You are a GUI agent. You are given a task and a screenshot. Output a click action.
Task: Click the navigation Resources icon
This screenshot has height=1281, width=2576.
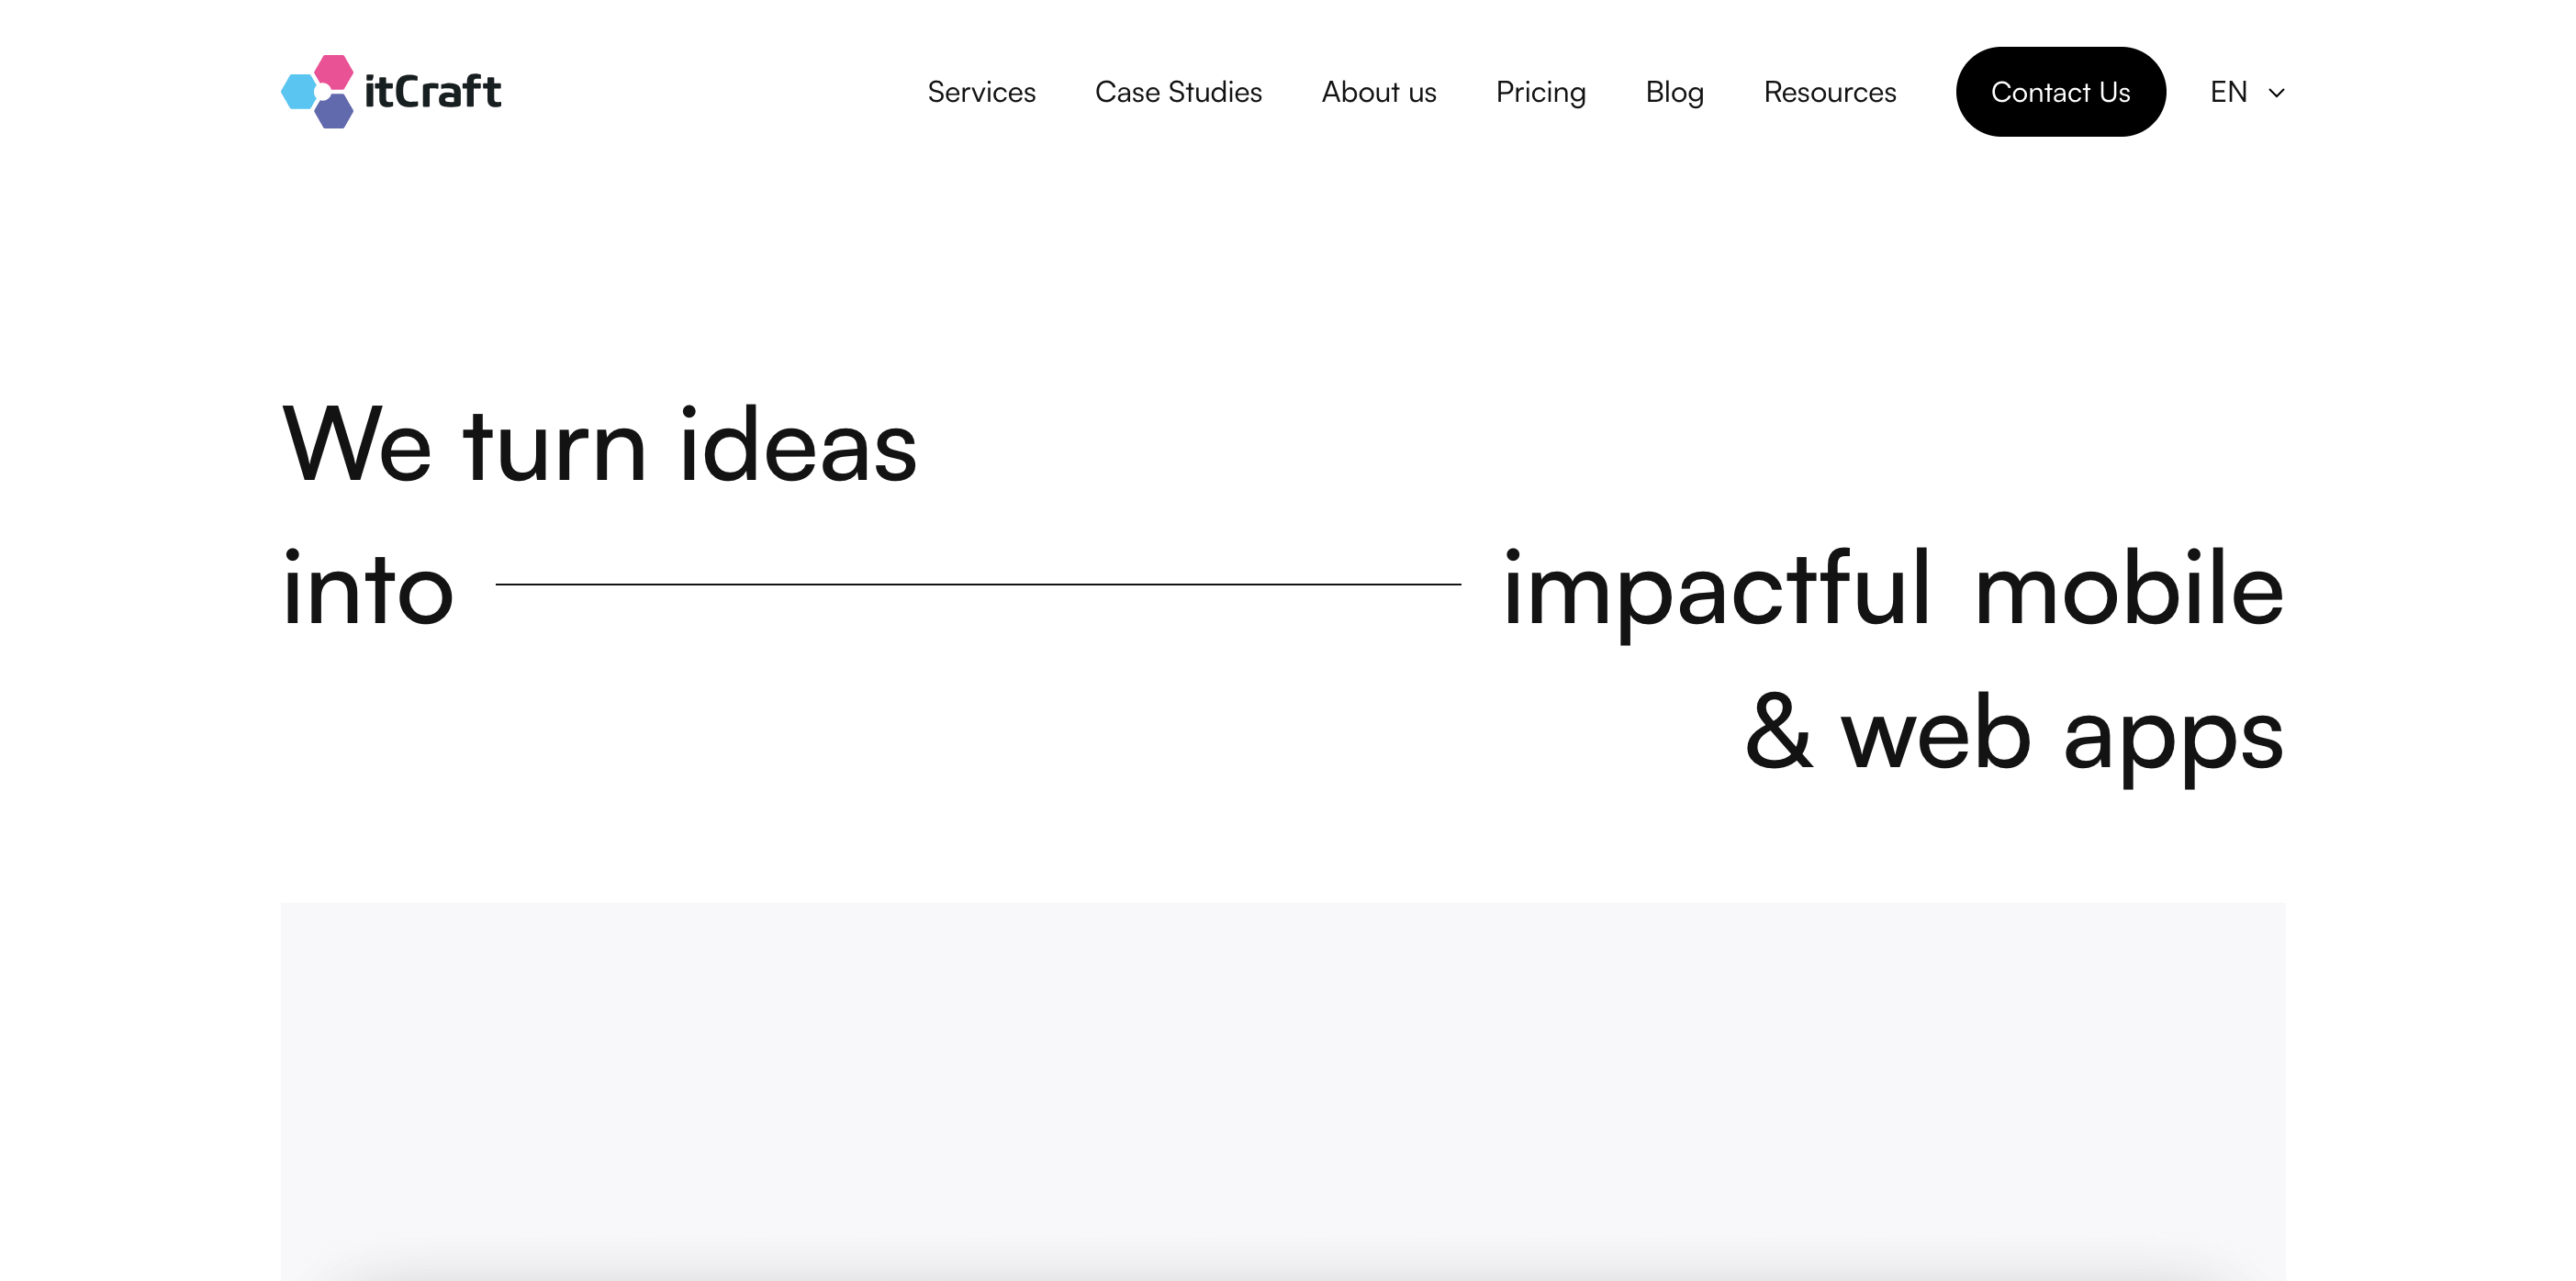click(x=1829, y=90)
